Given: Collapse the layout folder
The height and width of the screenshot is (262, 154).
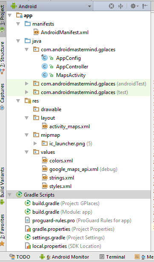Looking at the screenshot, I should click(27, 118).
